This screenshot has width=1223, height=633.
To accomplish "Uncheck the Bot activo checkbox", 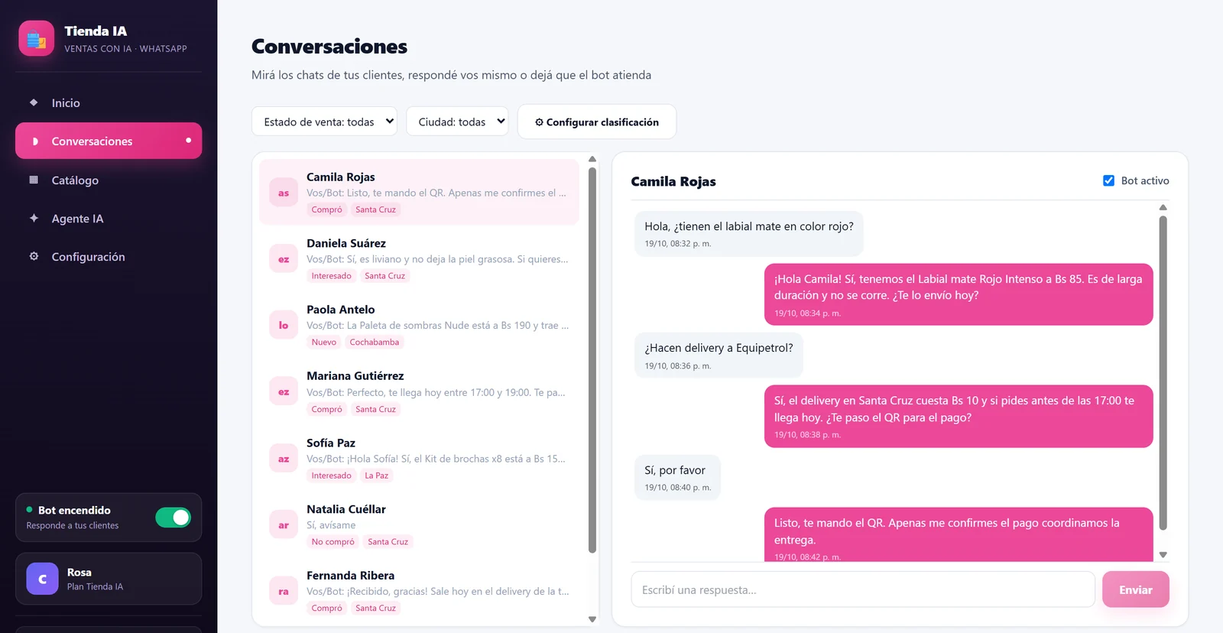I will pyautogui.click(x=1108, y=180).
